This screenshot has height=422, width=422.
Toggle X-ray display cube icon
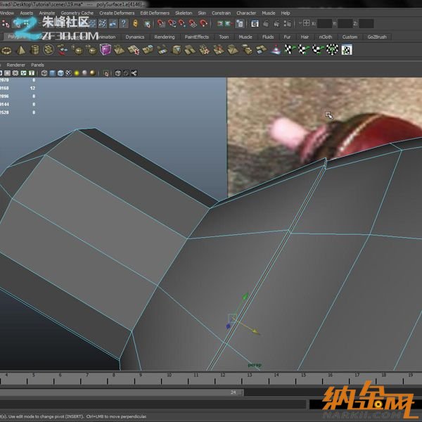[118, 73]
